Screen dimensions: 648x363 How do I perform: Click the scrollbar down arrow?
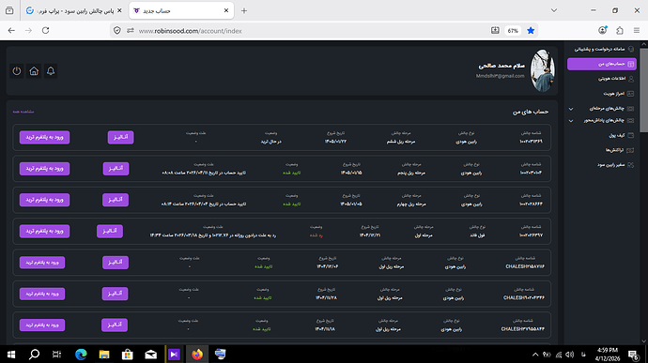tap(644, 341)
